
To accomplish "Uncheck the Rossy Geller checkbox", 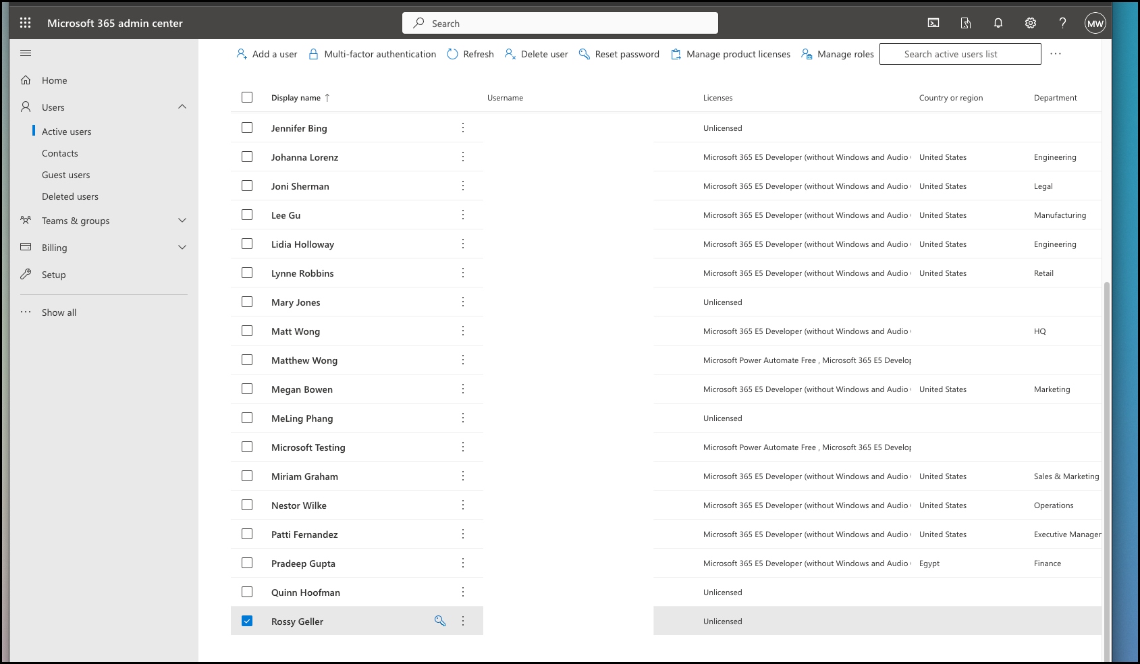I will tap(247, 621).
